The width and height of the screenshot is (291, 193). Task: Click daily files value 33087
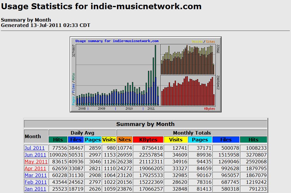pyautogui.click(x=76, y=168)
